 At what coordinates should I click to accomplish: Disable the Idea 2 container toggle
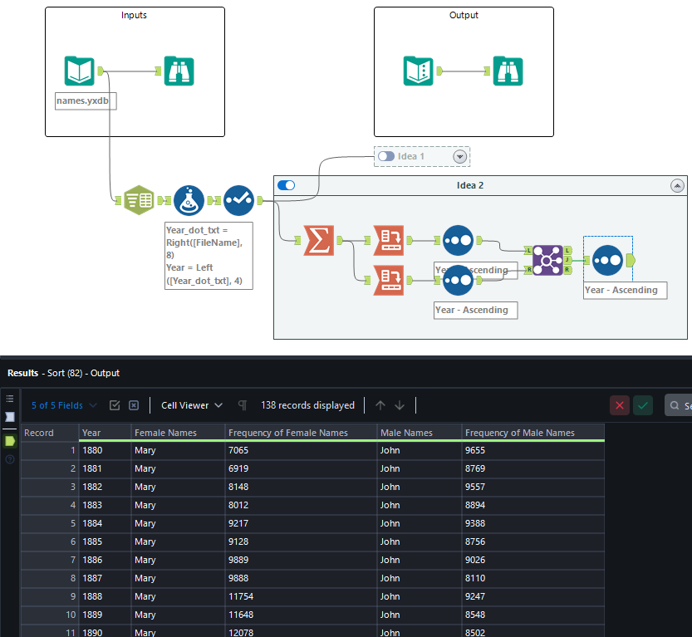[286, 185]
